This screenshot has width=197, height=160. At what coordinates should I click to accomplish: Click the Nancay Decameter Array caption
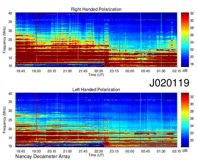tap(43, 156)
